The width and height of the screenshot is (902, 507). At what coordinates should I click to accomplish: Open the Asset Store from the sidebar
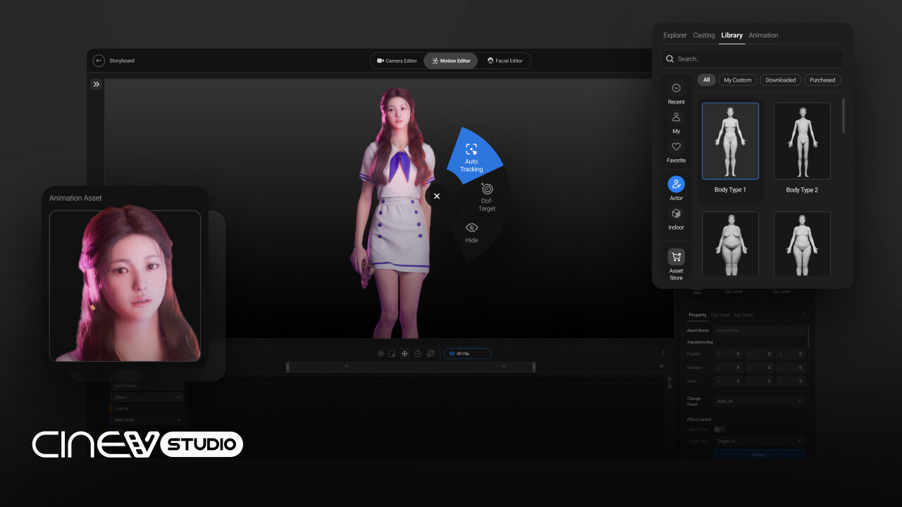[x=675, y=262]
